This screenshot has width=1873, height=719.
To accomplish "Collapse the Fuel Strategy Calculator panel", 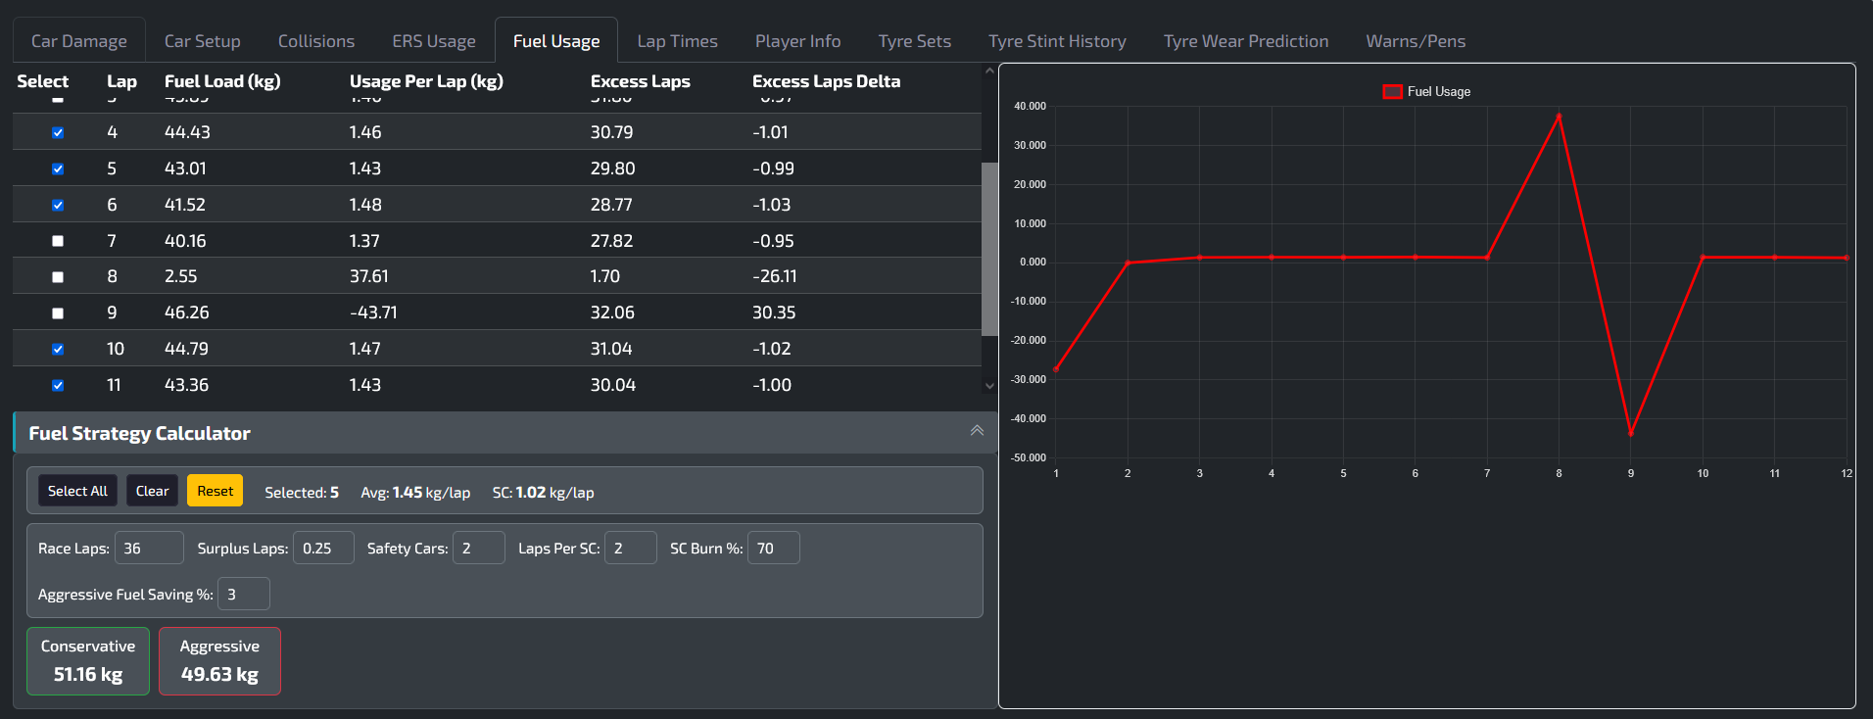I will 977,431.
